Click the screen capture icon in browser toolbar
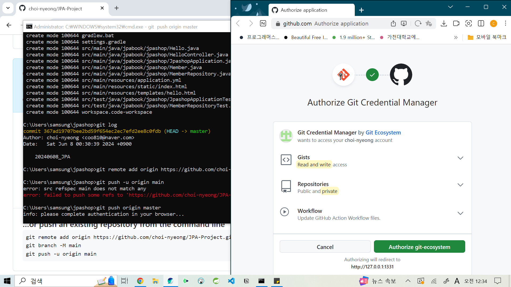Image resolution: width=511 pixels, height=287 pixels. (x=469, y=23)
